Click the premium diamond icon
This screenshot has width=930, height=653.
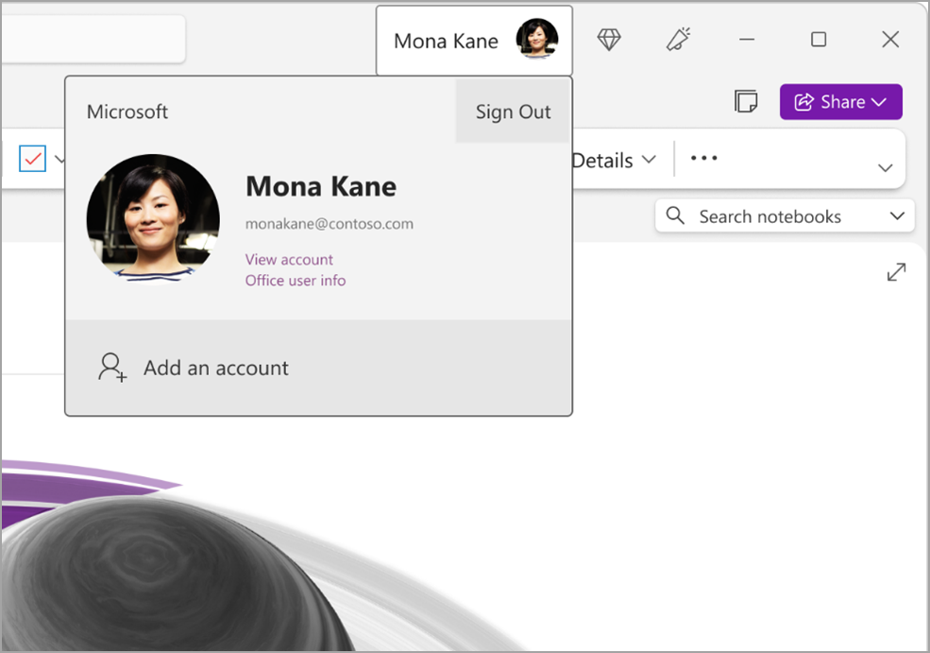pyautogui.click(x=609, y=40)
